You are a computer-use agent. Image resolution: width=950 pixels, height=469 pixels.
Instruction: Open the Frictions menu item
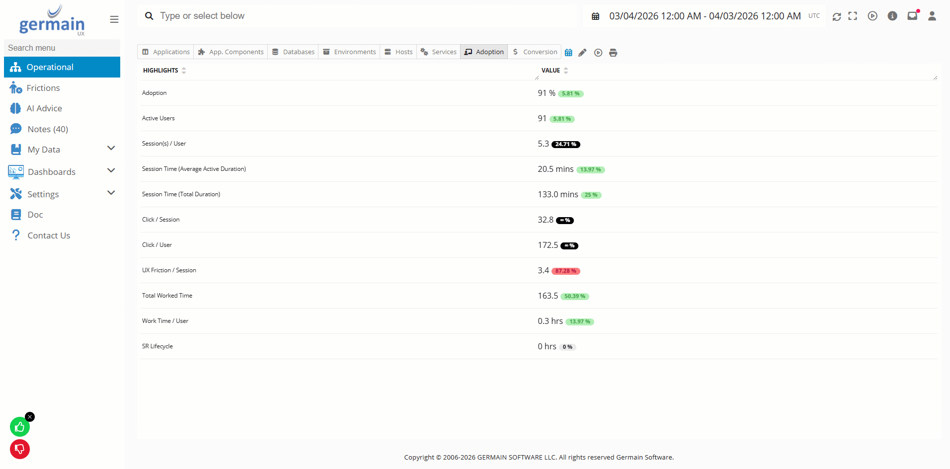(42, 87)
